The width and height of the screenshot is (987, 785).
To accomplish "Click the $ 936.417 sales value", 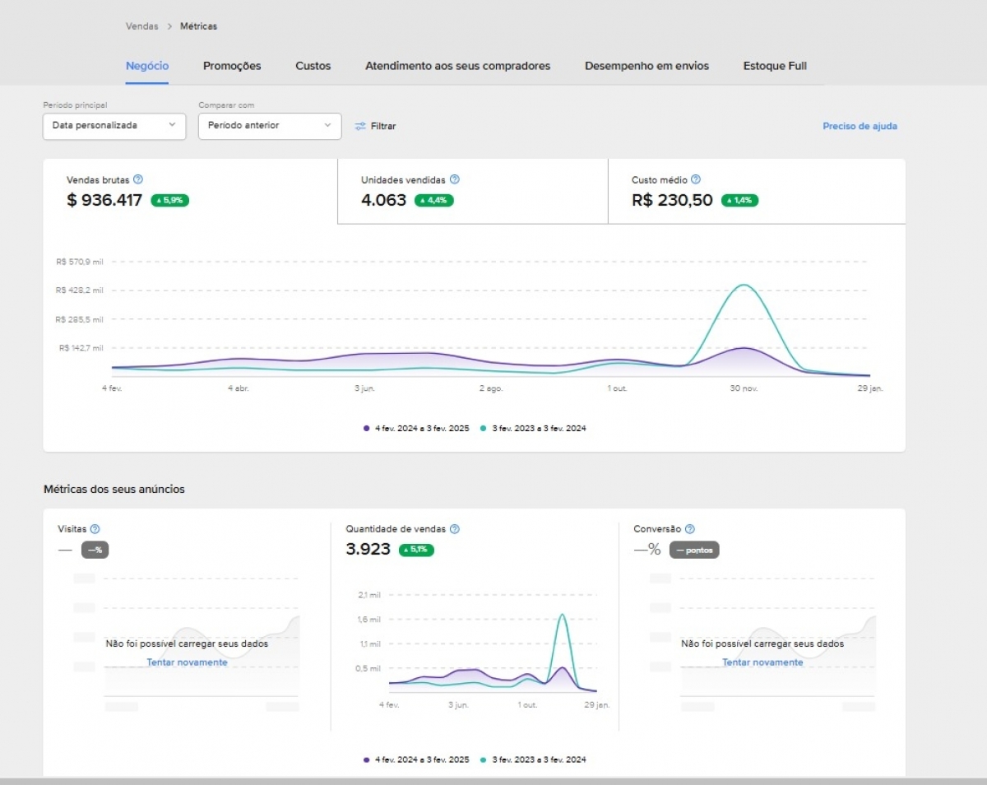I will 104,200.
